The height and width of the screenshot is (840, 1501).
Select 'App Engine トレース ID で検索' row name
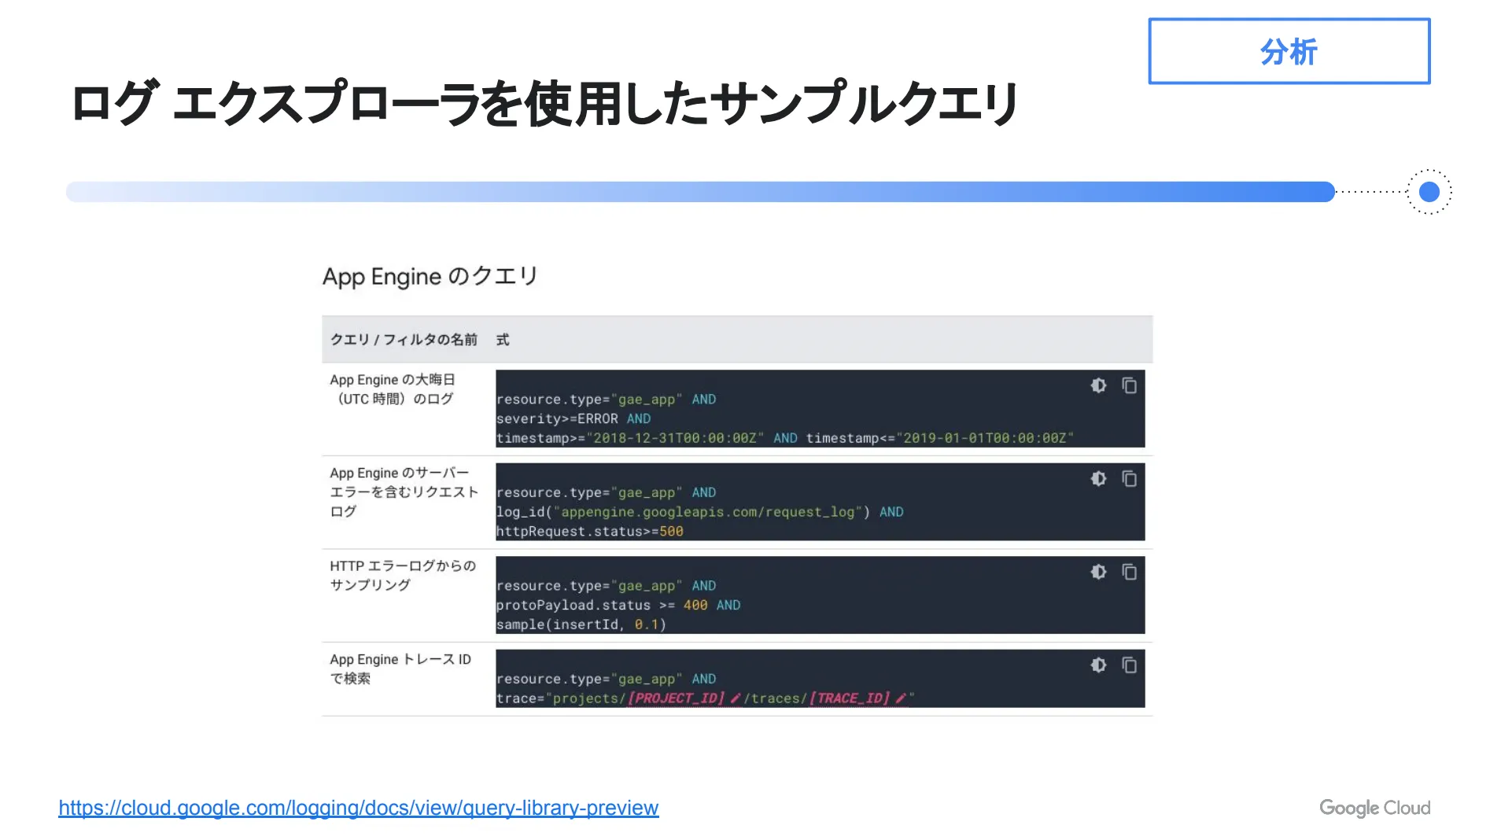(400, 669)
